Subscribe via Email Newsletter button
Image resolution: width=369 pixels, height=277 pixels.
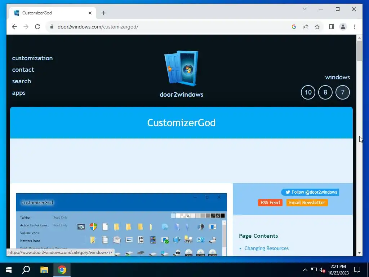[307, 203]
